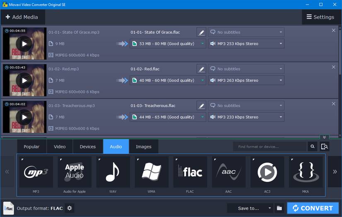This screenshot has width=342, height=217.
Task: Click Add Media button
Action: click(22, 17)
